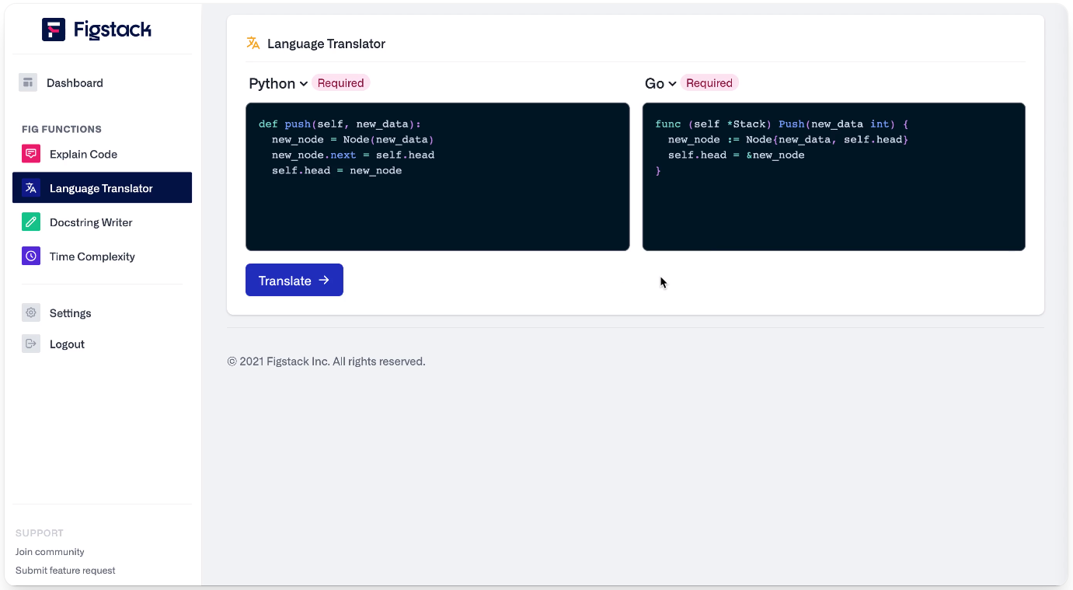Click the Language Translator heading text
This screenshot has width=1073, height=590.
[x=326, y=44]
